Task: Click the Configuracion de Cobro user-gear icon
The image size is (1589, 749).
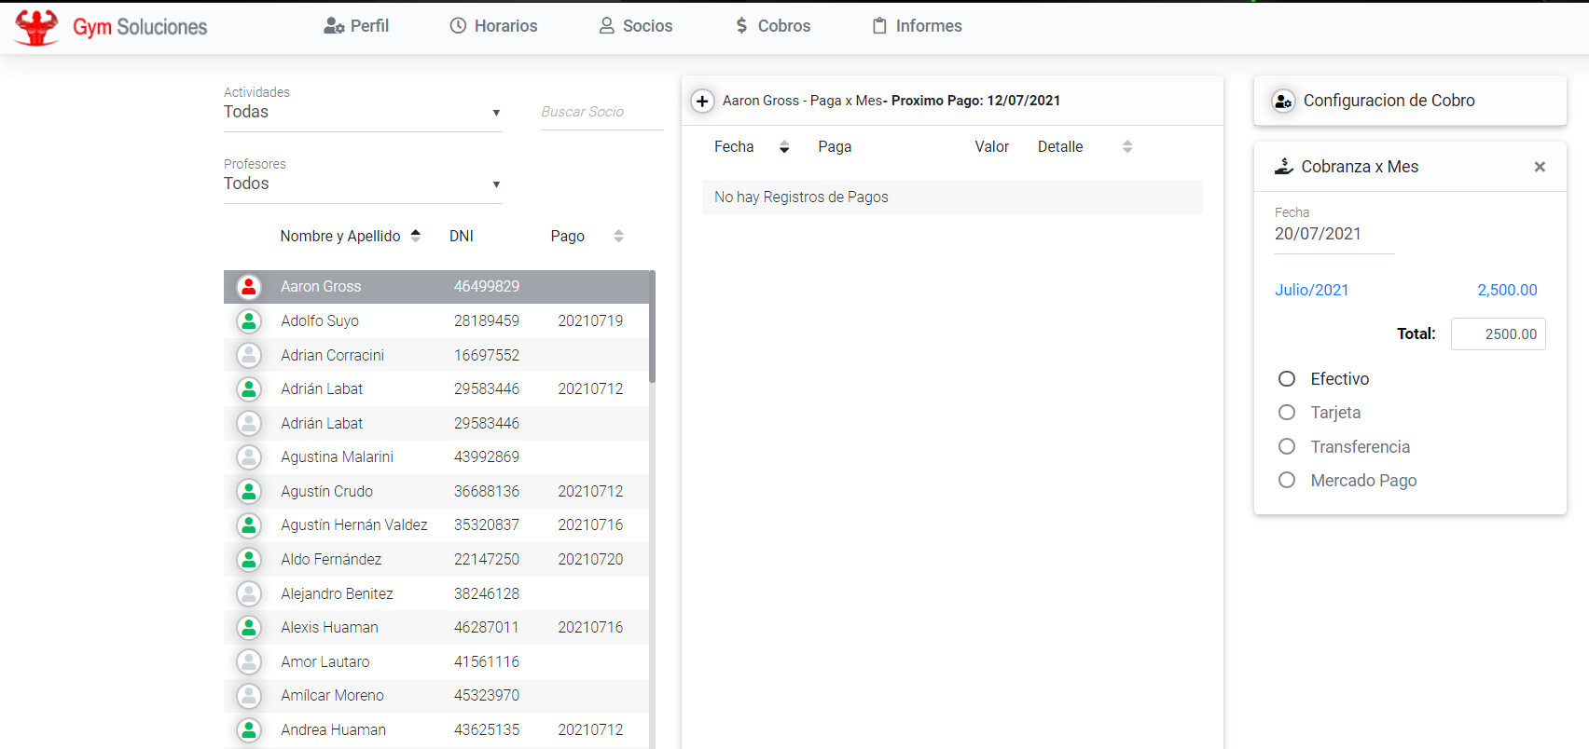Action: pyautogui.click(x=1283, y=101)
